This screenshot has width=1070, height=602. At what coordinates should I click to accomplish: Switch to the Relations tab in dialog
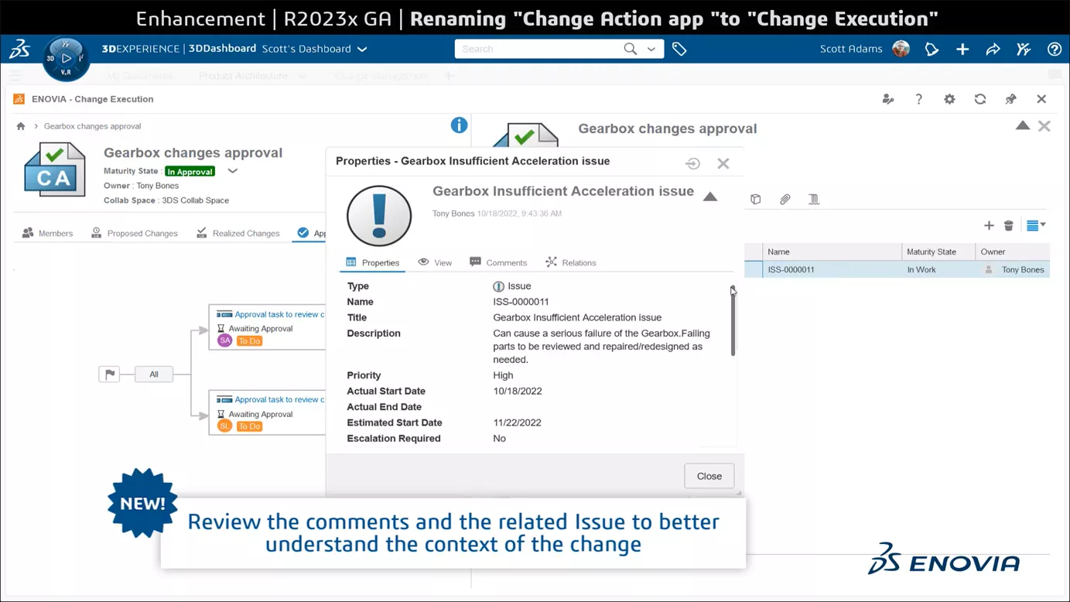(571, 262)
